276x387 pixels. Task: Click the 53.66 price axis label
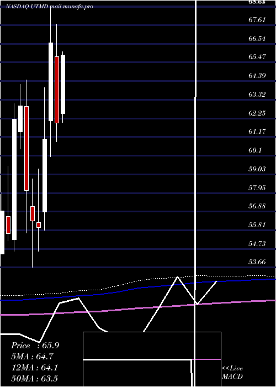click(257, 262)
